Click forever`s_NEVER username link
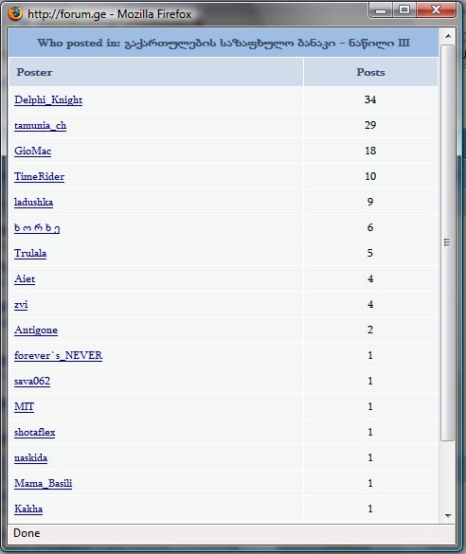Screen dimensions: 466x554 click(59, 355)
